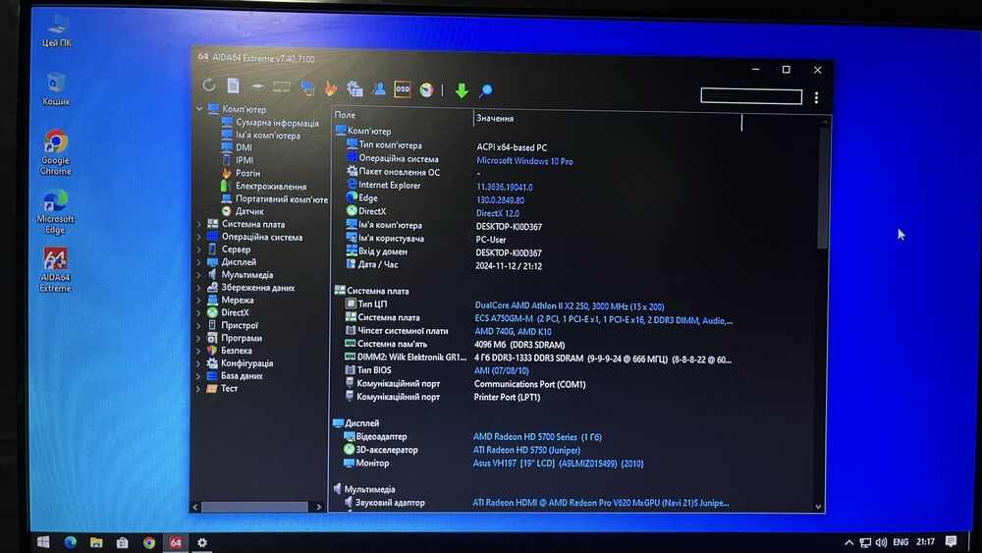Image resolution: width=982 pixels, height=553 pixels.
Task: Open Microsoft Store from the taskbar
Action: pos(122,542)
